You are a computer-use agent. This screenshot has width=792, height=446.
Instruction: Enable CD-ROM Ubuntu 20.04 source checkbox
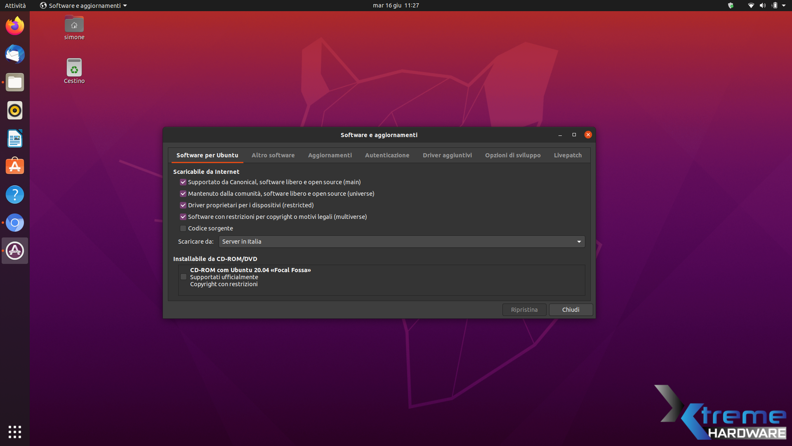(x=184, y=277)
